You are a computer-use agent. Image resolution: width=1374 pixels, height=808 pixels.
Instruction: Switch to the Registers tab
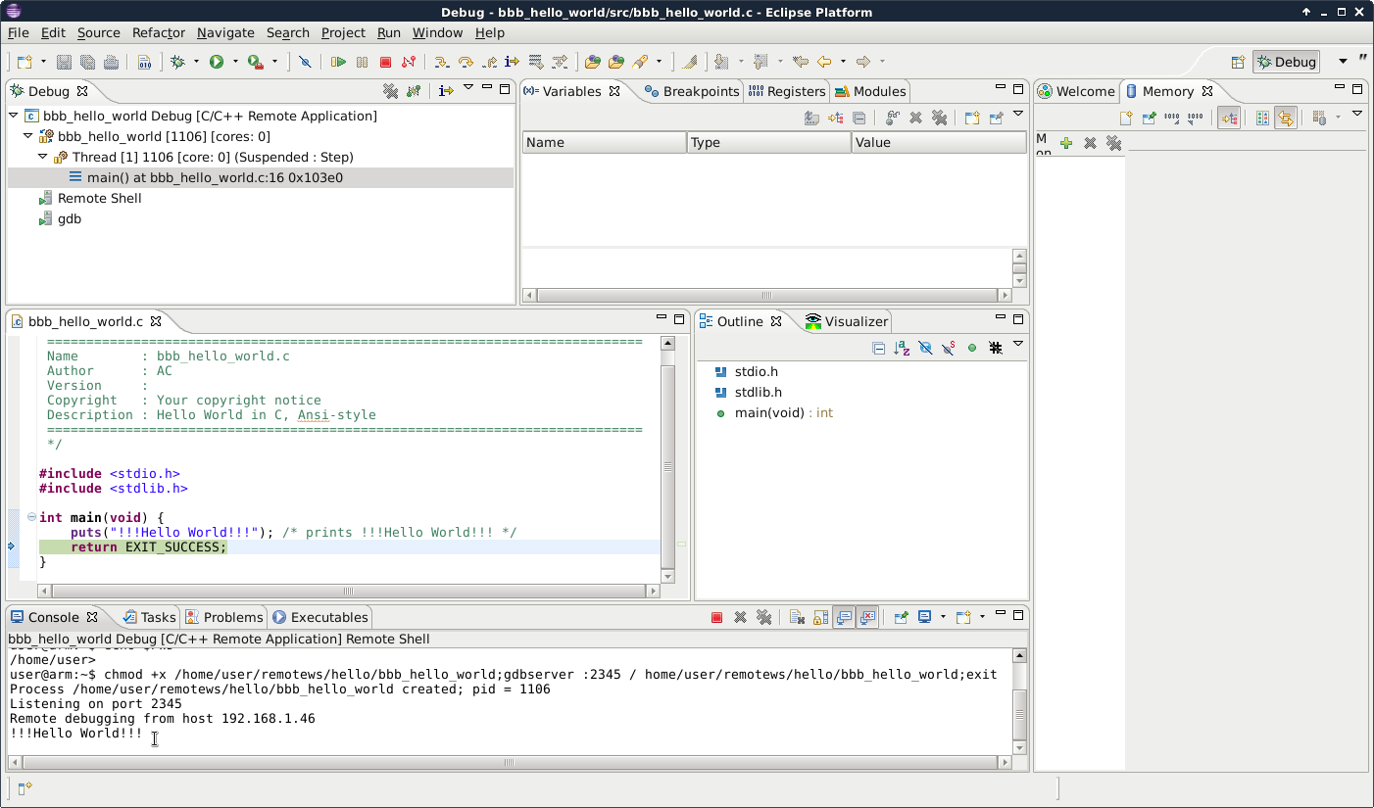coord(787,91)
